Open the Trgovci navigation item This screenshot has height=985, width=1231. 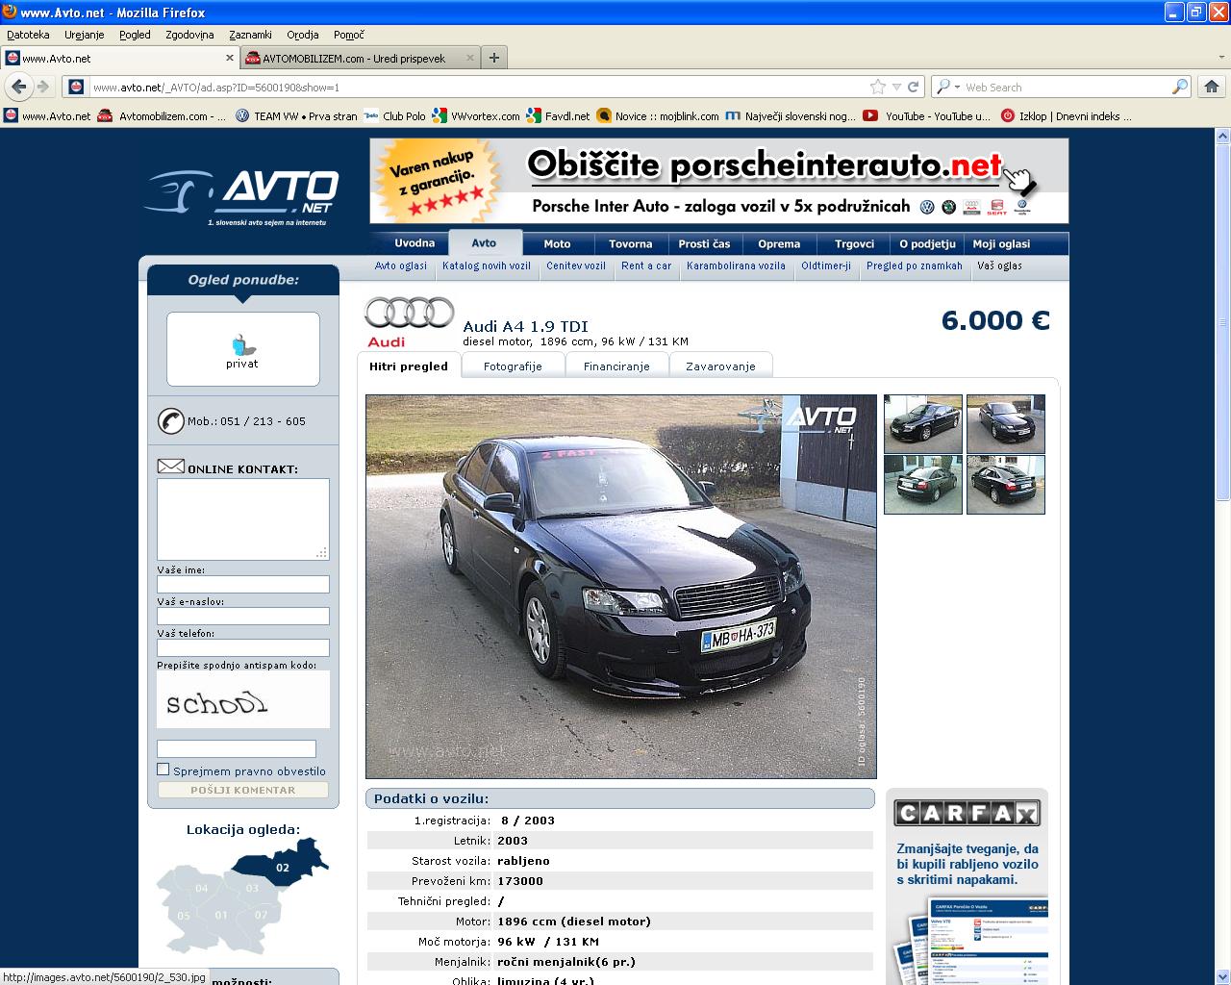tap(854, 243)
